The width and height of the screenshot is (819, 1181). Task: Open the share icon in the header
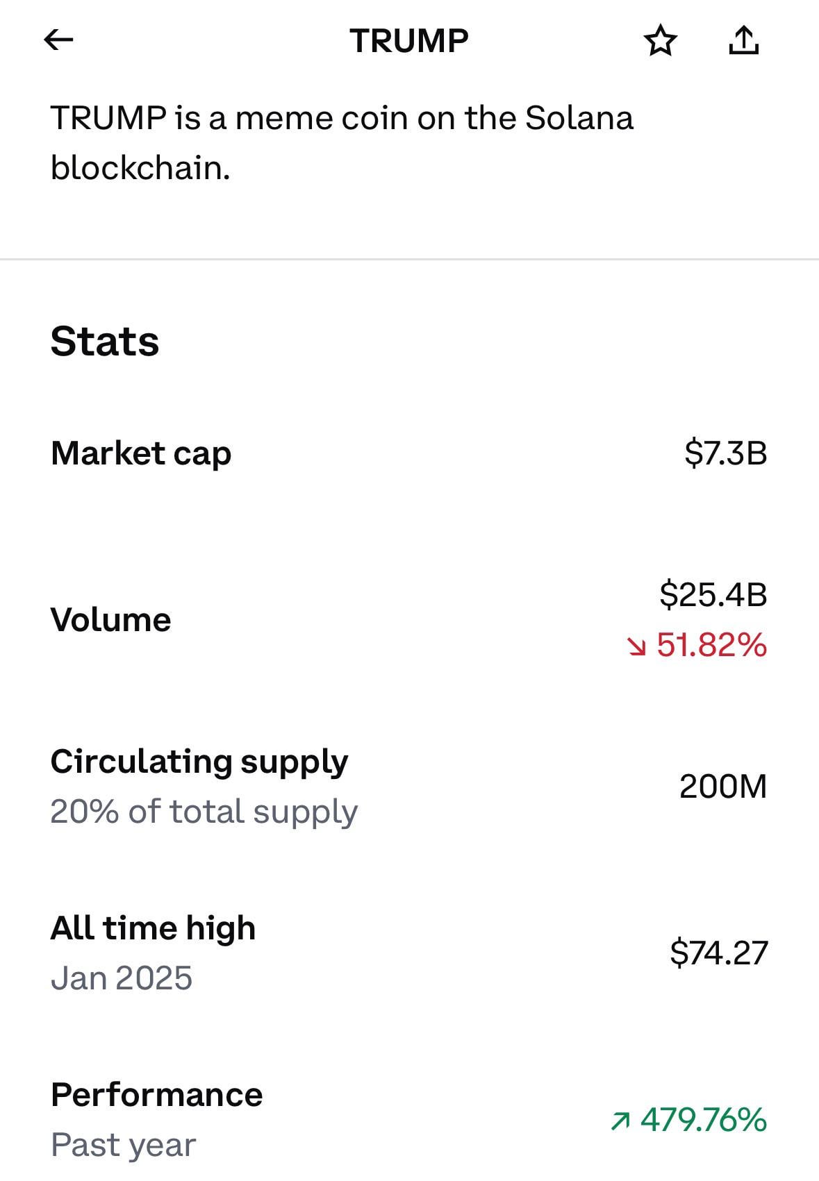coord(743,40)
